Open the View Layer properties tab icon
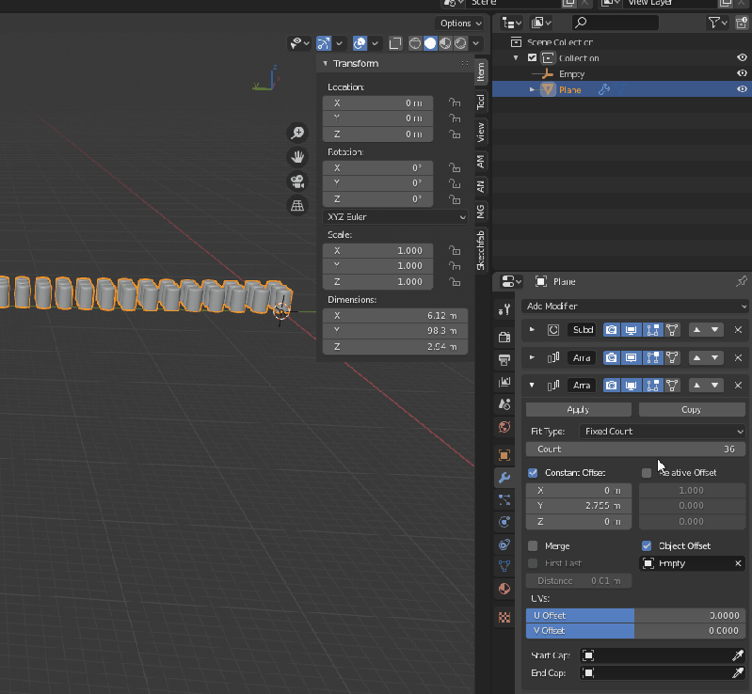This screenshot has height=694, width=752. 504,382
